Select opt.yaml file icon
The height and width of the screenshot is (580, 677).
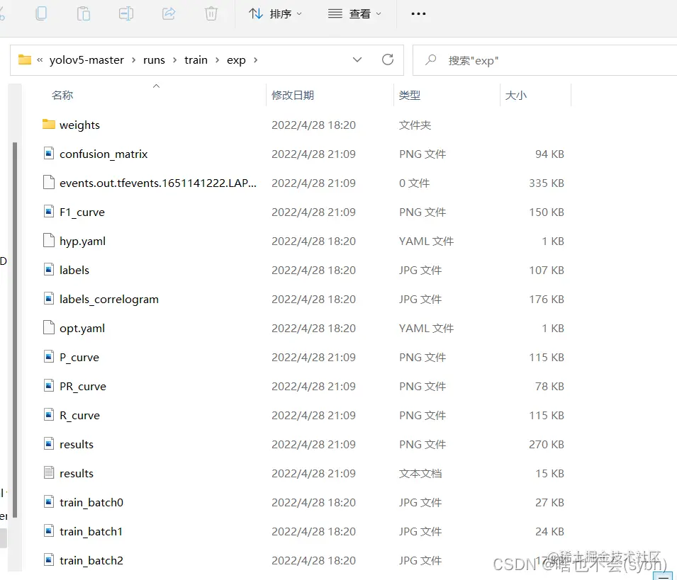(x=49, y=327)
